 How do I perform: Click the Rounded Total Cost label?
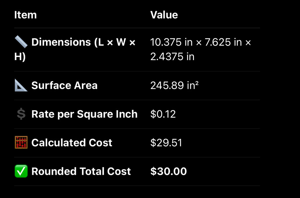(81, 171)
